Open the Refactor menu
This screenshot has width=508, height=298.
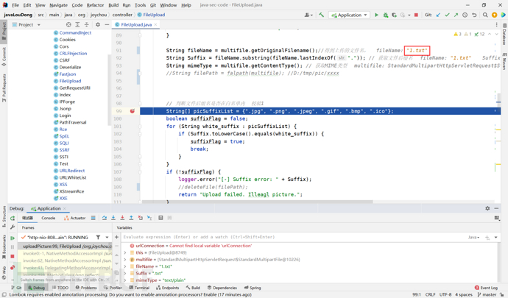95,5
